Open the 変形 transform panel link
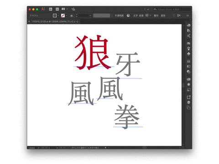Image resolution: width=219 pixels, height=164 pixels. pos(163,15)
